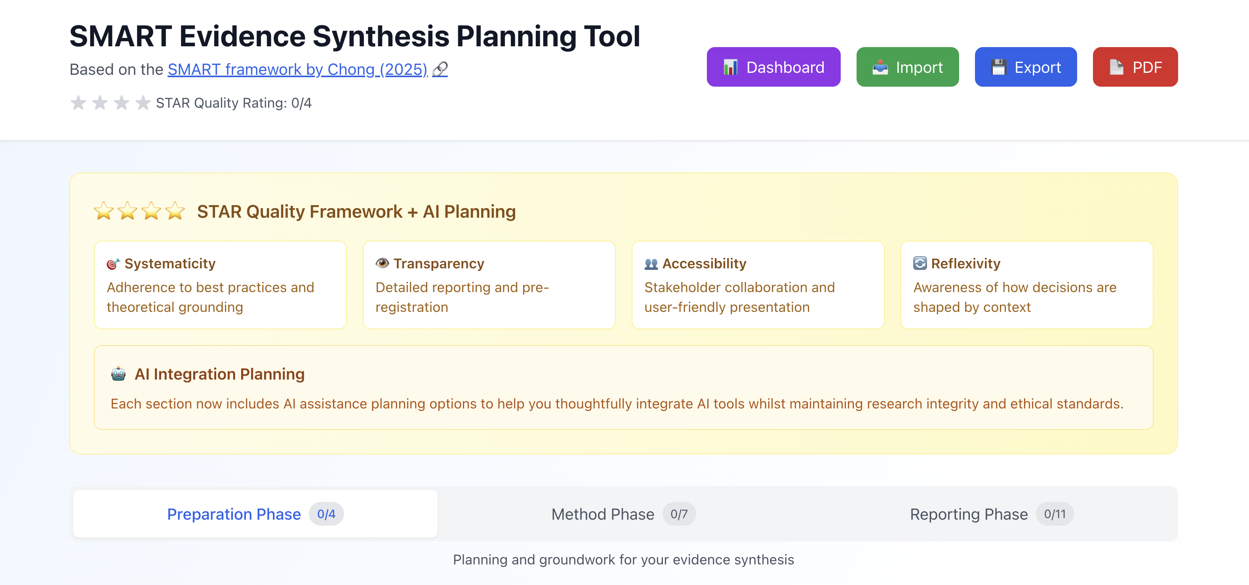Click the PDF document icon
Screen dimensions: 1249x585
[1117, 67]
